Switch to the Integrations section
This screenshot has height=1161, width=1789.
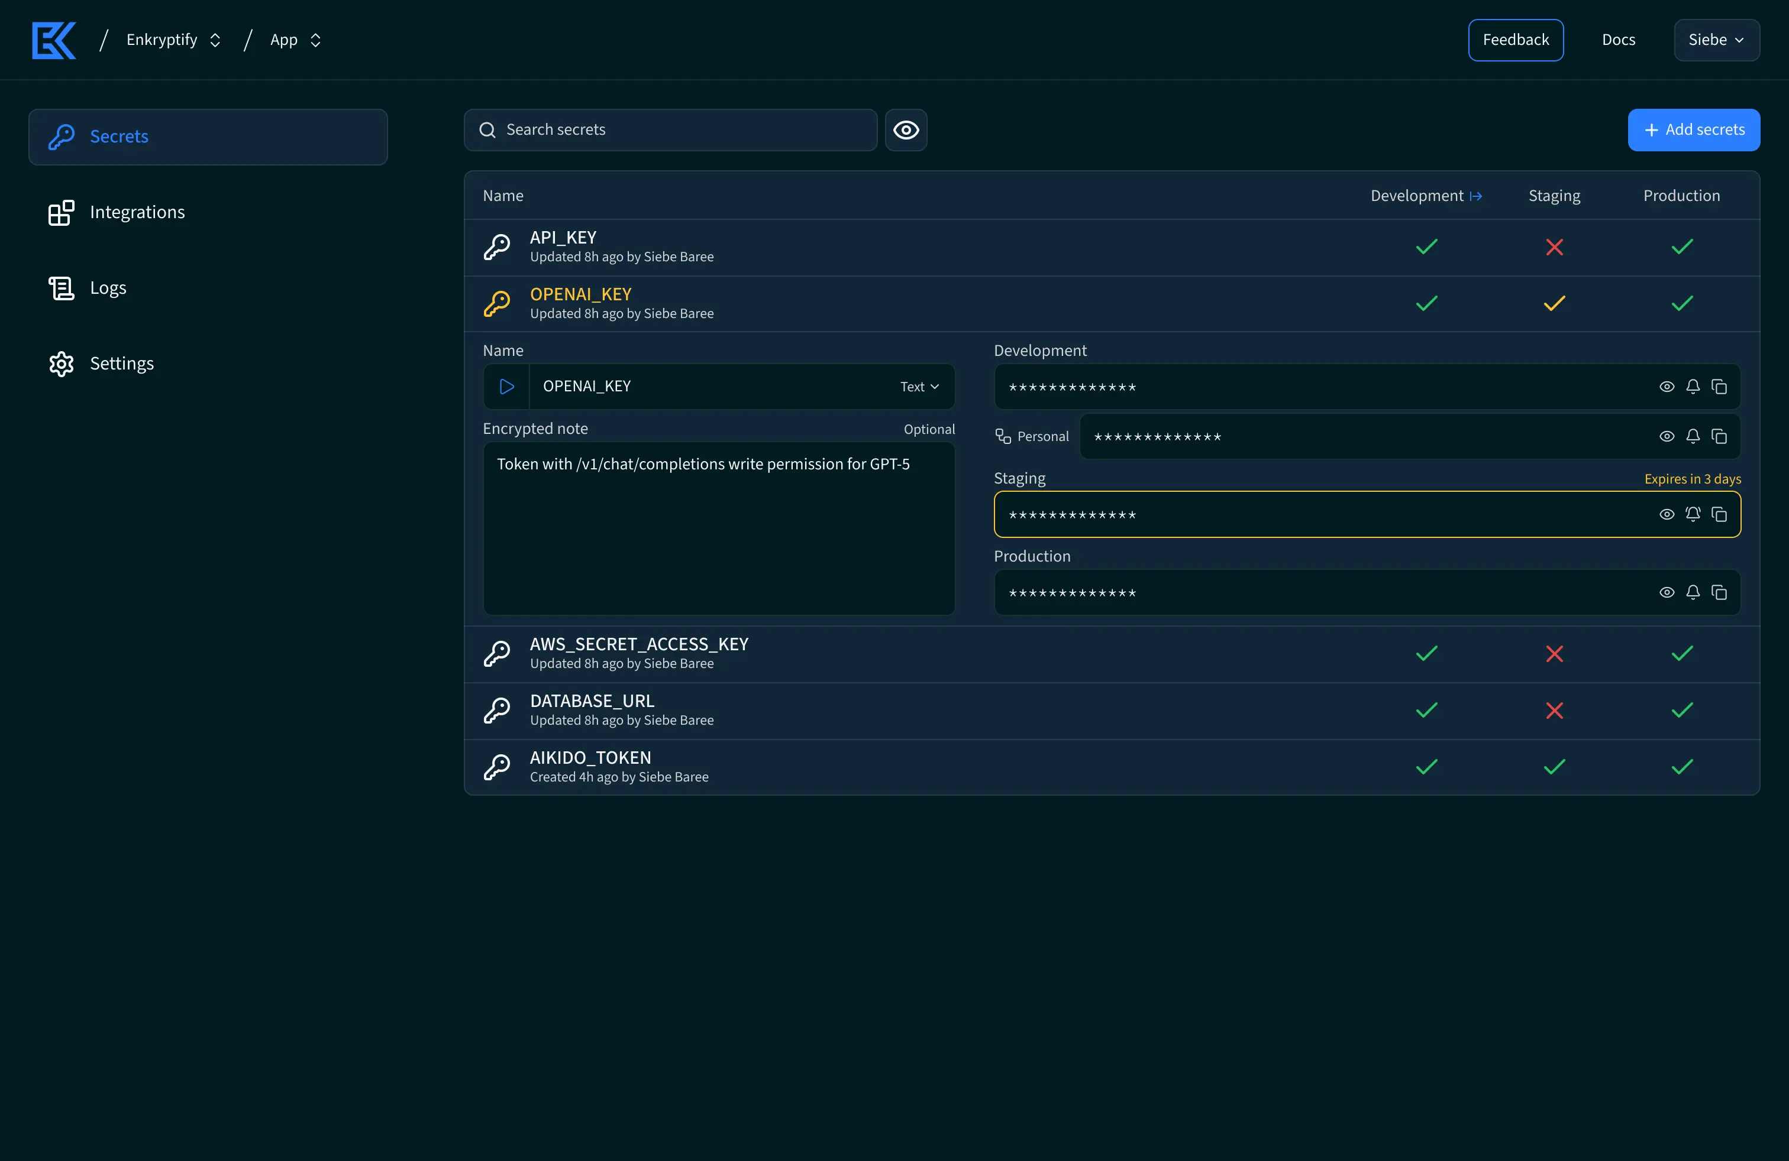pos(138,212)
